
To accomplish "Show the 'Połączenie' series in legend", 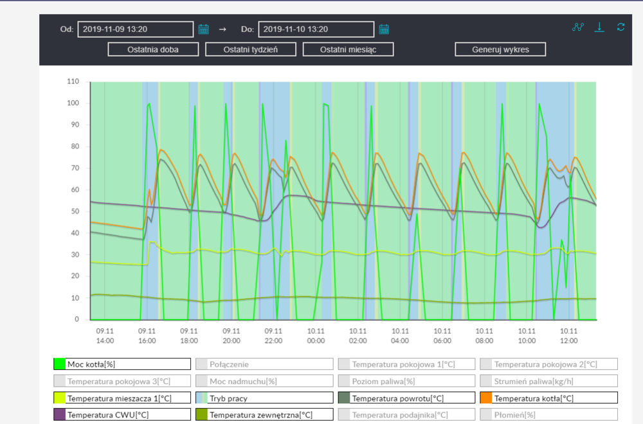I will [x=264, y=364].
